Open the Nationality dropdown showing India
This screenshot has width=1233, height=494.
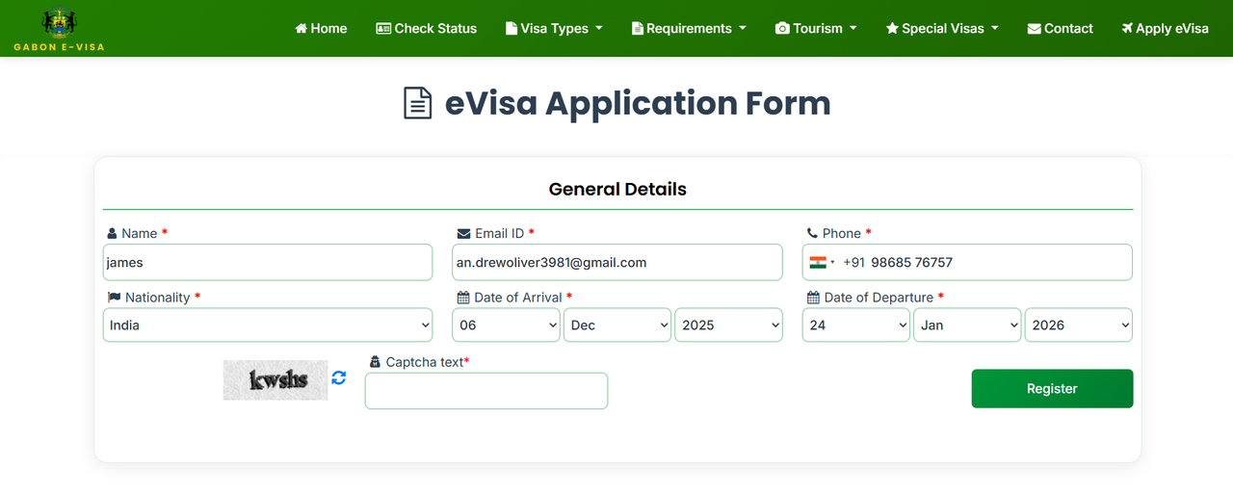pos(268,325)
